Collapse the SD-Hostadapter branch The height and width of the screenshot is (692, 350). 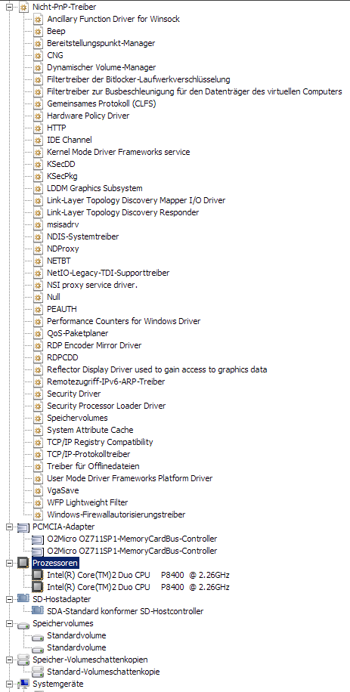[x=10, y=599]
